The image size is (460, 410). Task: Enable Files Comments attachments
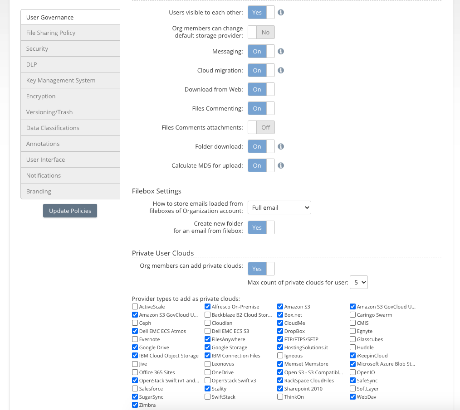(261, 127)
